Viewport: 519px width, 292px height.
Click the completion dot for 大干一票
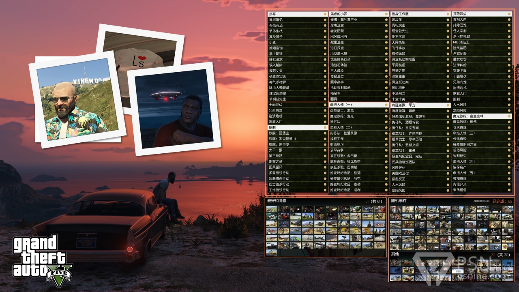pos(325,150)
